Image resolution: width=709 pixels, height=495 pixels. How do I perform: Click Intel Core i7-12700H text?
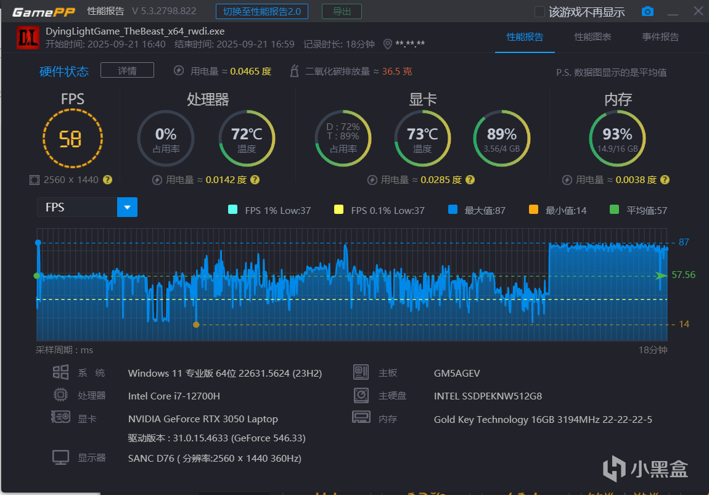click(x=174, y=396)
